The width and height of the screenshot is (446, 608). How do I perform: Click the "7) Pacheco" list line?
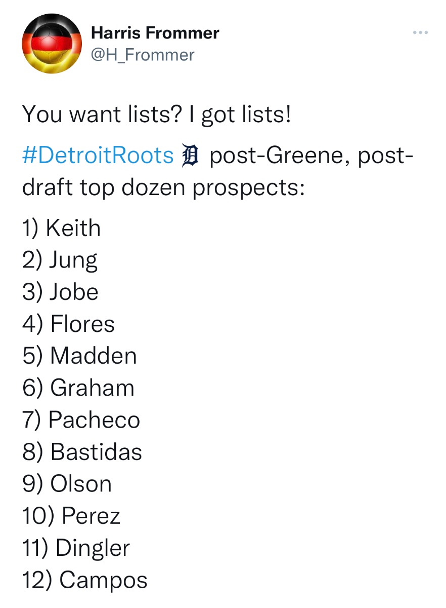coord(81,420)
